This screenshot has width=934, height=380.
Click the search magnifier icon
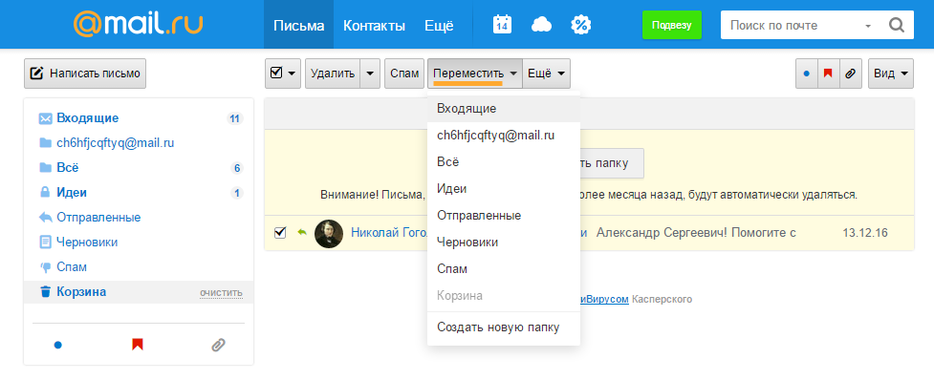coord(897,25)
